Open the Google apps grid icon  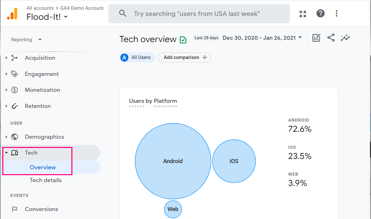[x=303, y=14]
